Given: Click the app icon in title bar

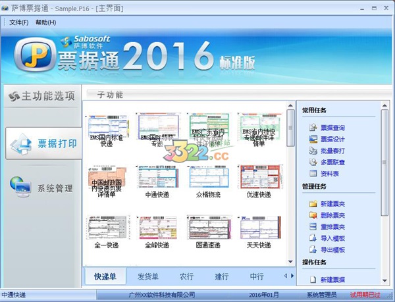Looking at the screenshot, I should pyautogui.click(x=5, y=9).
